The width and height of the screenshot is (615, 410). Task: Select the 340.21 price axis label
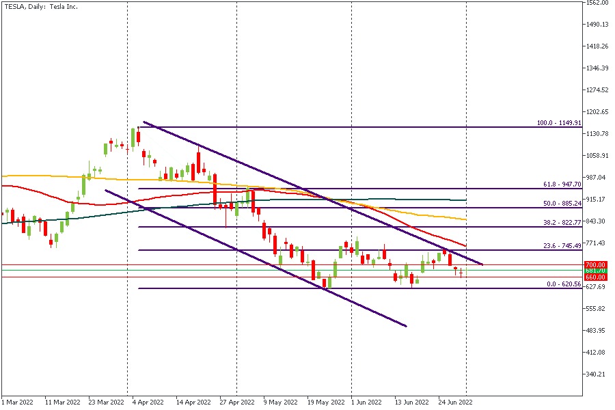click(597, 374)
